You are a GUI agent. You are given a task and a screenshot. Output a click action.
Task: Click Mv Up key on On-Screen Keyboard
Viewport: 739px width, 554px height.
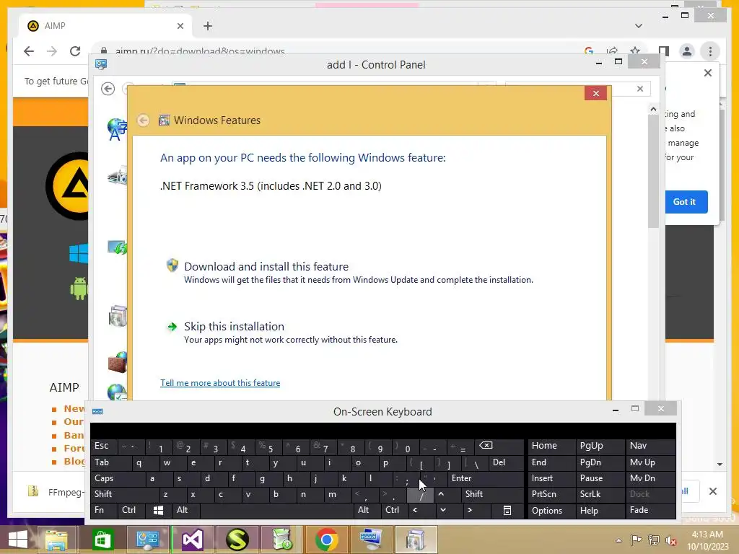[650, 462]
